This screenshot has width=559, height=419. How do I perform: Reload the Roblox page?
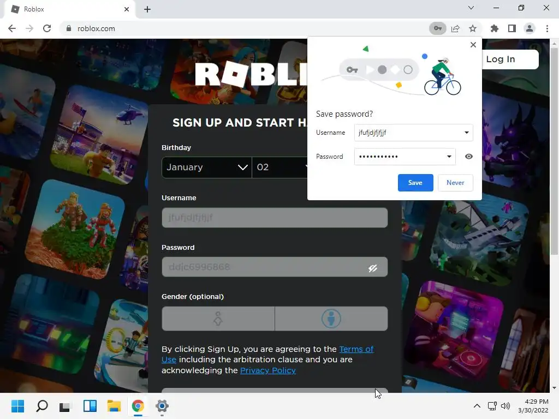tap(47, 28)
